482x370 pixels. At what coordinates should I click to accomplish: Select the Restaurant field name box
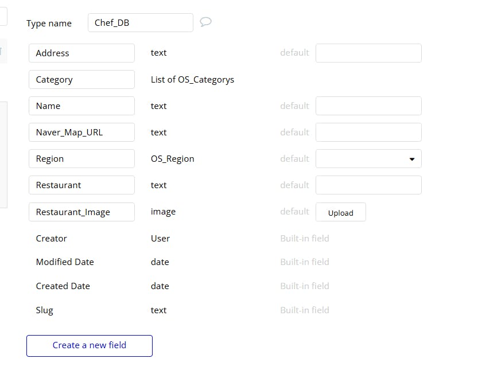(81, 185)
